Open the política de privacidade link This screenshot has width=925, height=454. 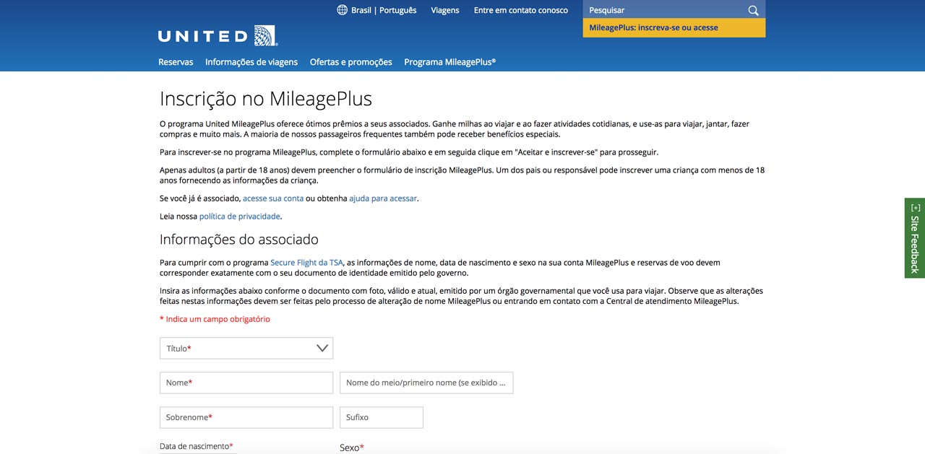tap(240, 217)
